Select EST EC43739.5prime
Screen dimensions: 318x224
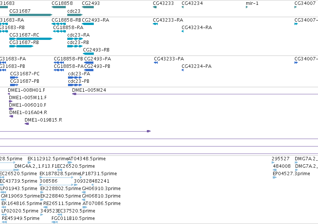click(18, 181)
